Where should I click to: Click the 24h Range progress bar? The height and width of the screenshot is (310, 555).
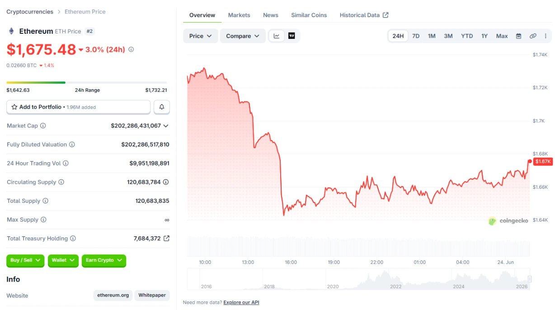[x=87, y=82]
